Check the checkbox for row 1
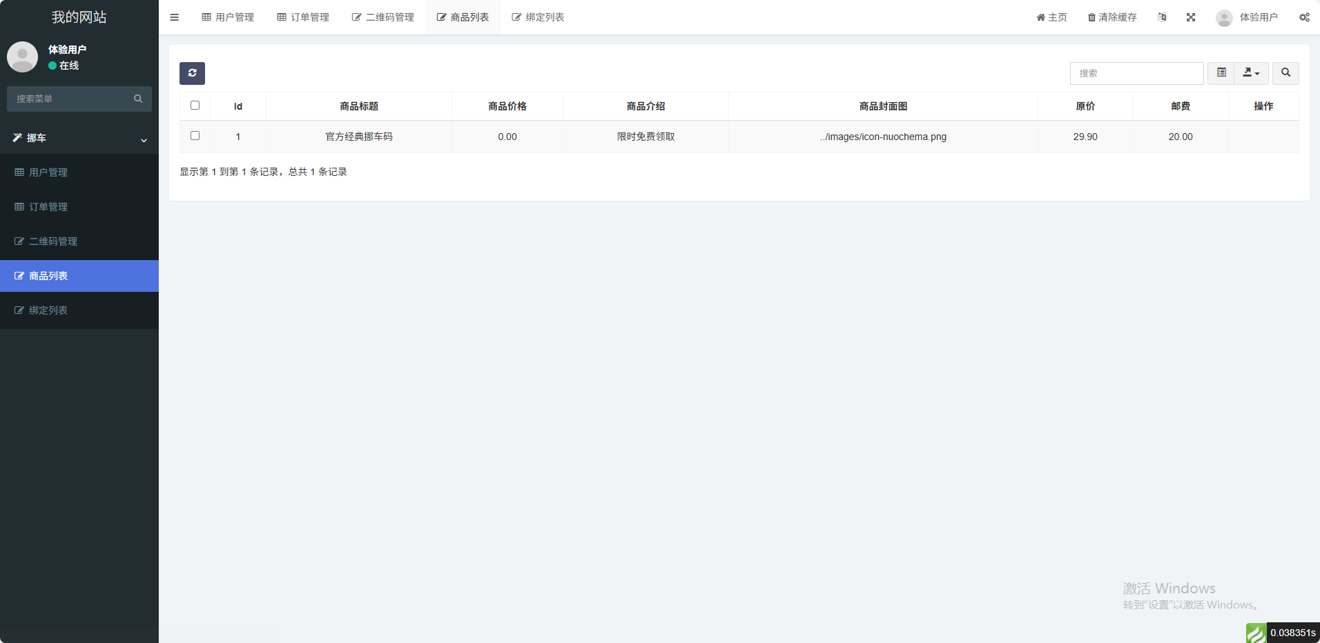This screenshot has width=1320, height=643. [x=195, y=136]
